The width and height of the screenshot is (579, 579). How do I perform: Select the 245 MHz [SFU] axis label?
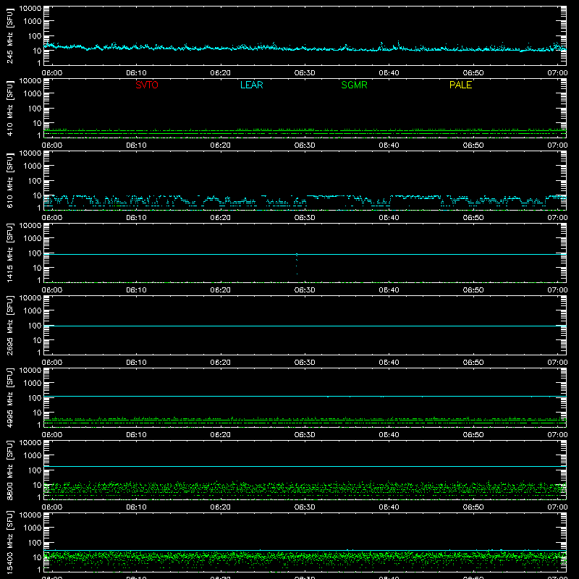pyautogui.click(x=9, y=35)
